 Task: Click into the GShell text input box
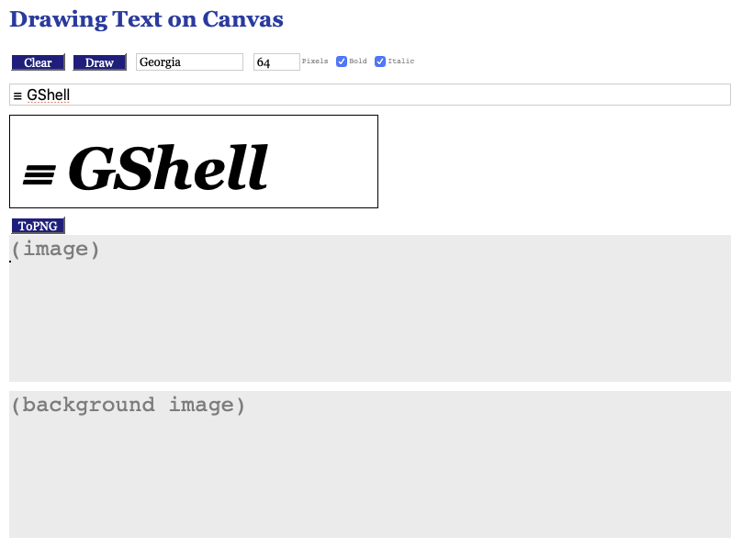click(367, 95)
